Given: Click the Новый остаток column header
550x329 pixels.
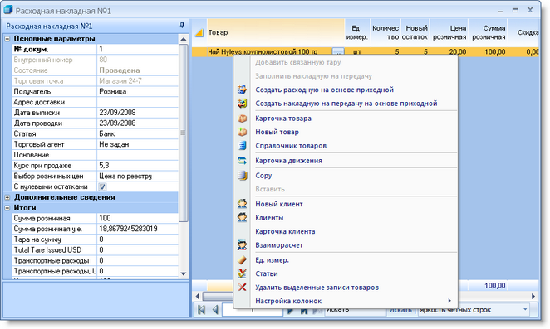Looking at the screenshot, I should [x=415, y=32].
